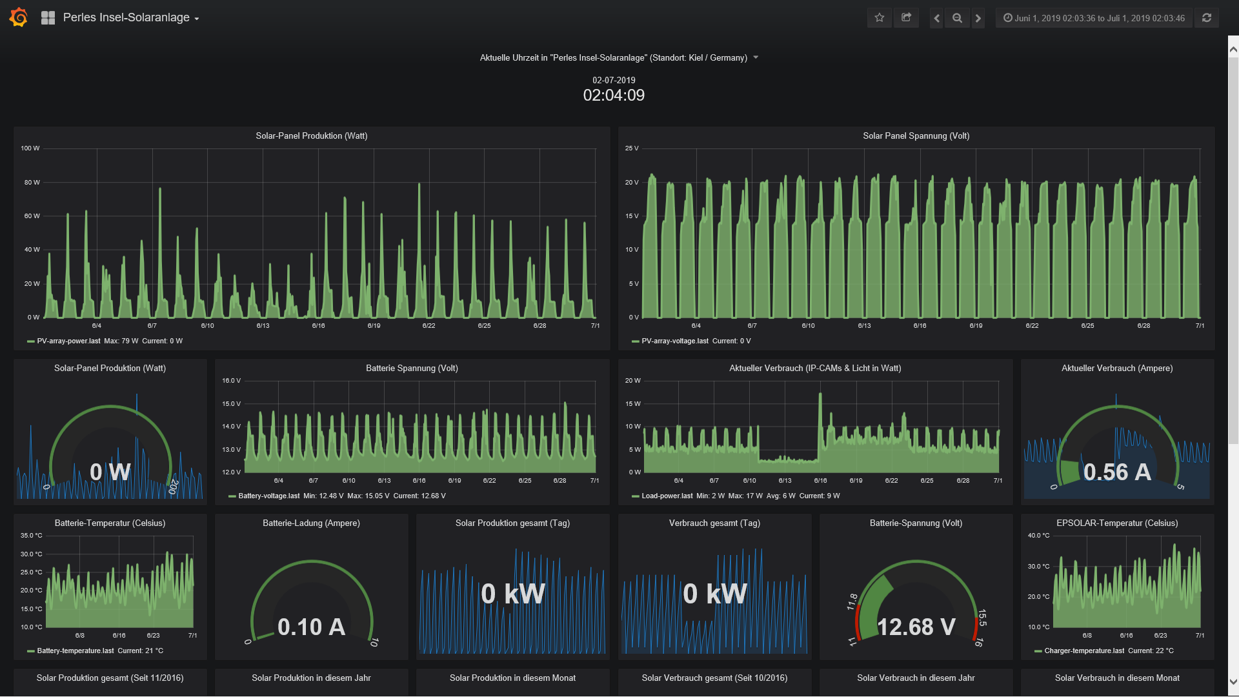Click the scrollbar down arrow
The width and height of the screenshot is (1239, 697).
click(x=1233, y=682)
